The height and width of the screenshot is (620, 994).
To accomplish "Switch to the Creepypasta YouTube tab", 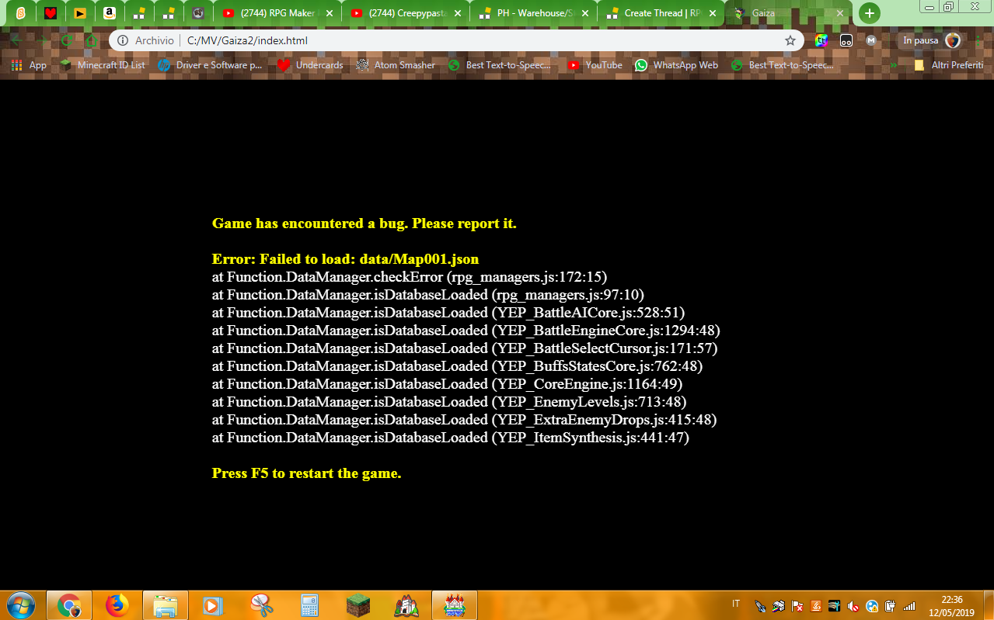I will click(x=405, y=13).
